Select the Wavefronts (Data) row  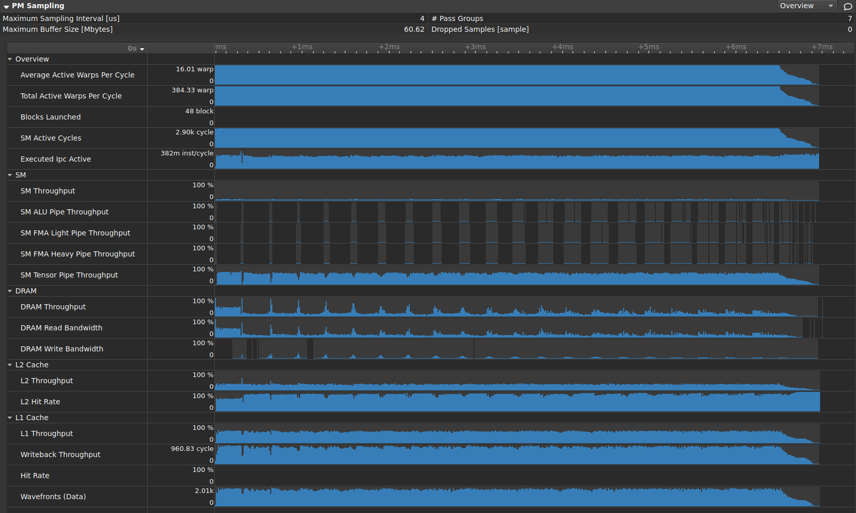(x=53, y=497)
